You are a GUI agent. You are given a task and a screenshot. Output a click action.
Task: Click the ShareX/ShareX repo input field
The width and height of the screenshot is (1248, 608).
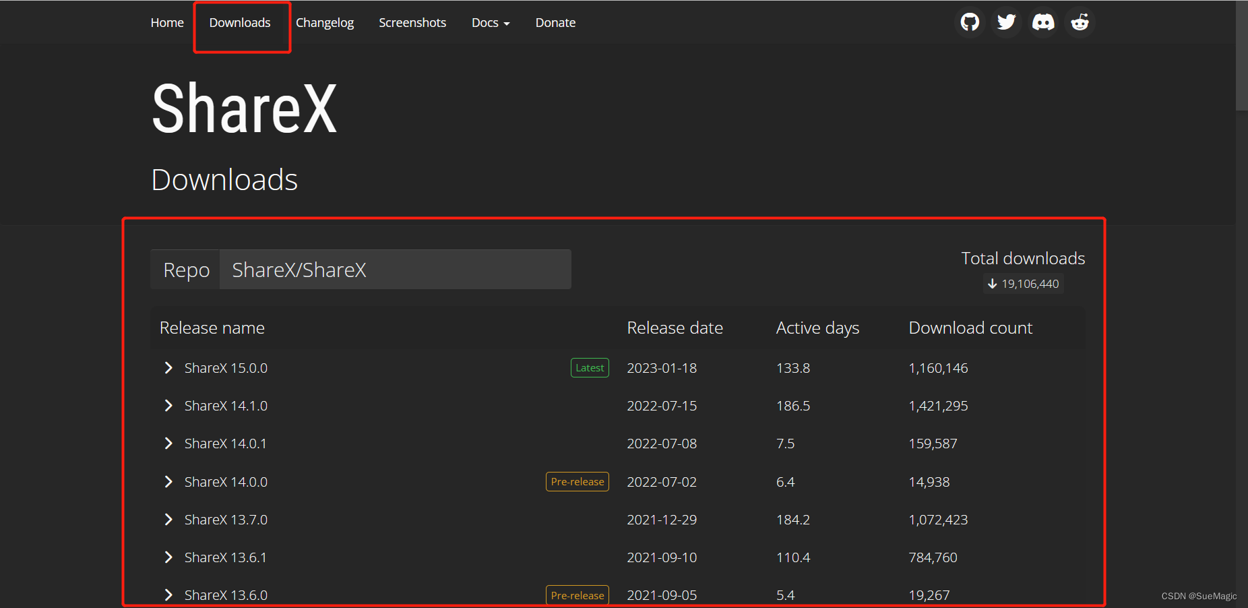point(395,270)
